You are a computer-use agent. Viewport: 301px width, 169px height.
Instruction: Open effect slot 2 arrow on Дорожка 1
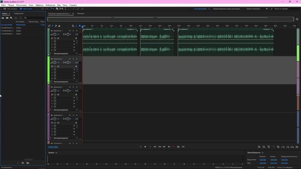[74, 44]
